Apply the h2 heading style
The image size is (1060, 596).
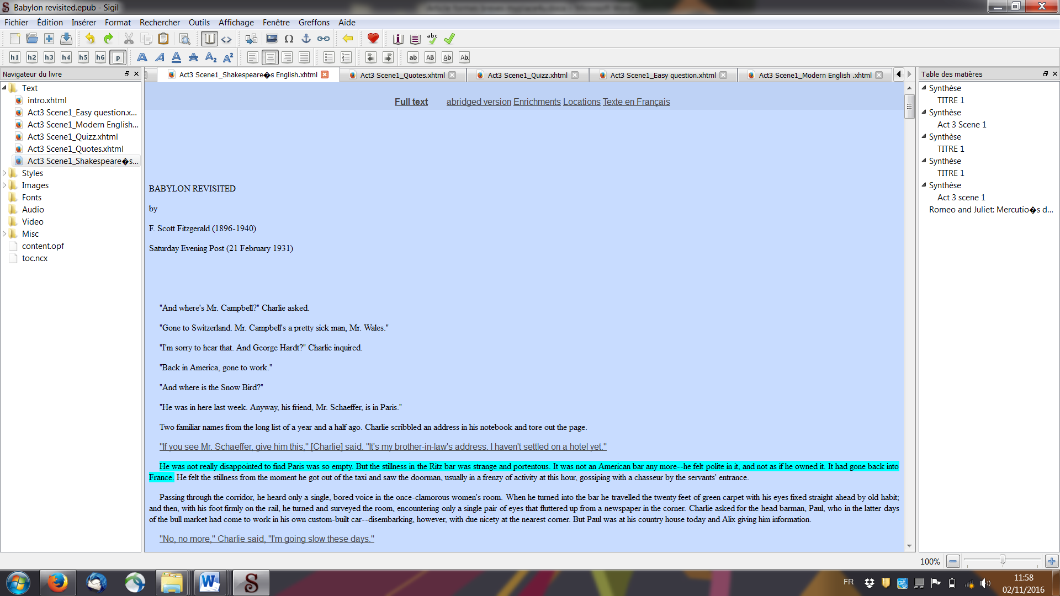pyautogui.click(x=32, y=57)
